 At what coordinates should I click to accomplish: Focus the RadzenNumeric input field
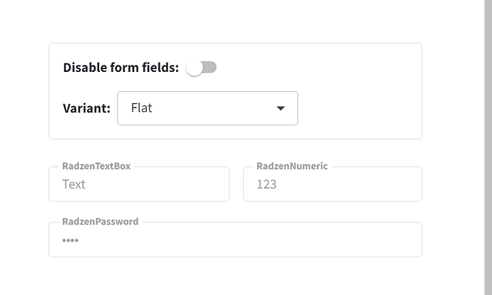(332, 185)
